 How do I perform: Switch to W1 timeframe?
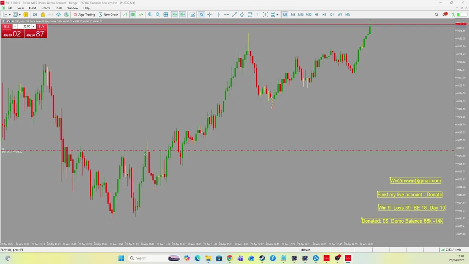click(x=340, y=15)
